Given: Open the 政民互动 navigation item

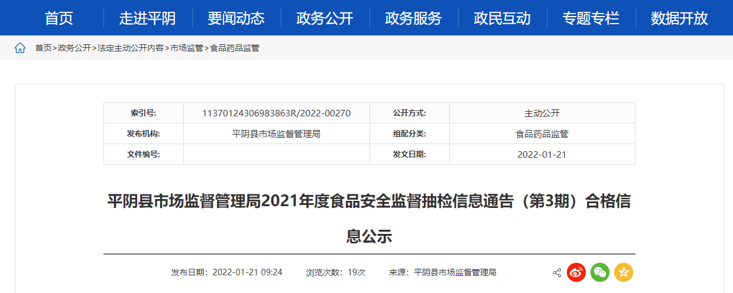Looking at the screenshot, I should pyautogui.click(x=502, y=18).
